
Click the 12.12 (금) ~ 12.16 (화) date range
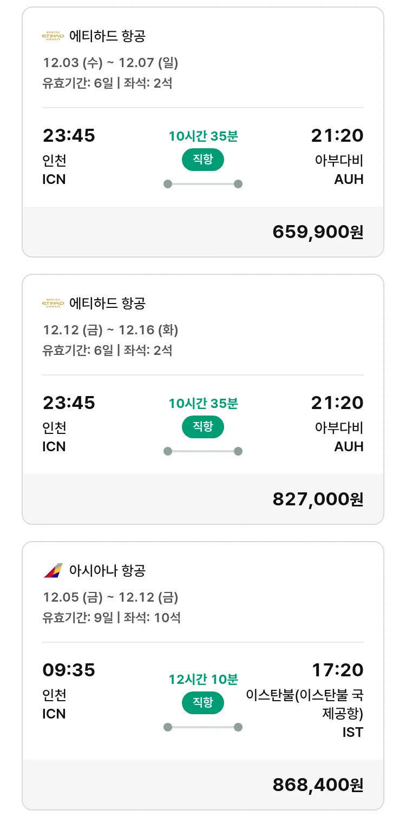[x=110, y=330]
